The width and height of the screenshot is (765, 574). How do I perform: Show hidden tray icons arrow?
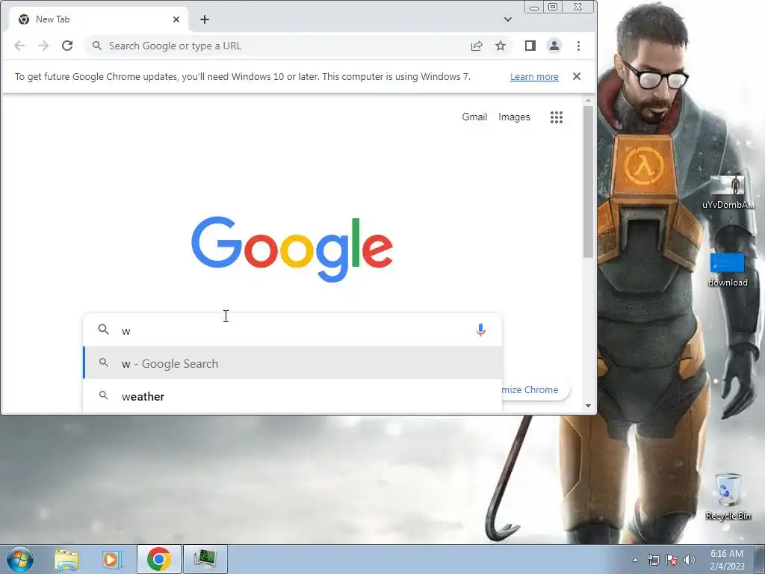click(x=635, y=560)
